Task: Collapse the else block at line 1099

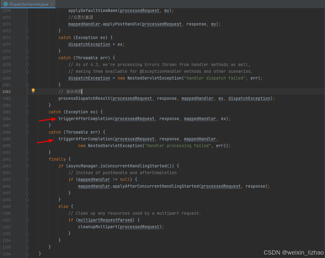Action: point(27,206)
